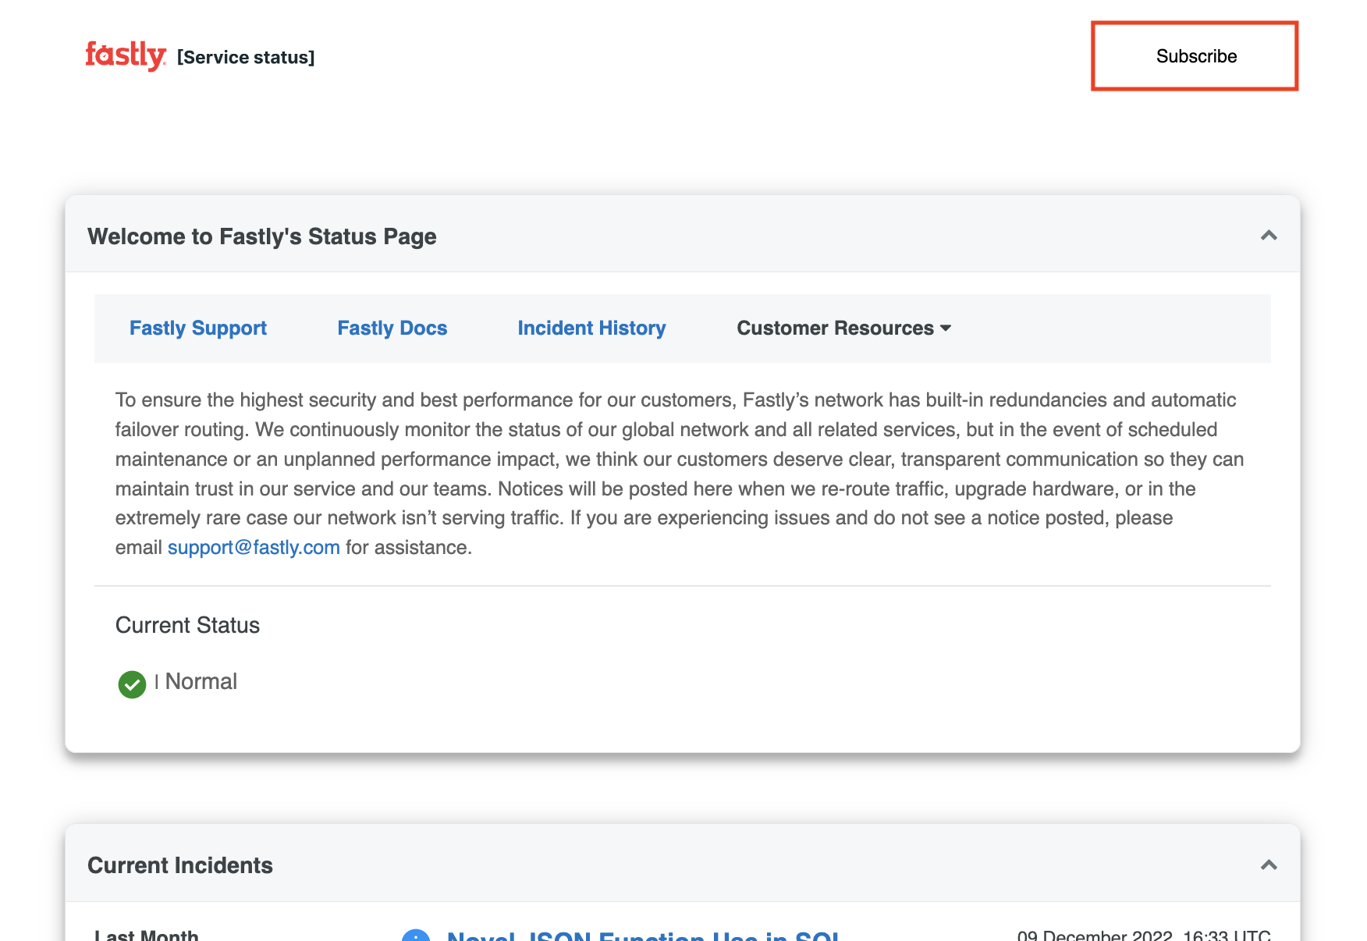
Task: Click the support@fastly.com email link
Action: (x=254, y=548)
